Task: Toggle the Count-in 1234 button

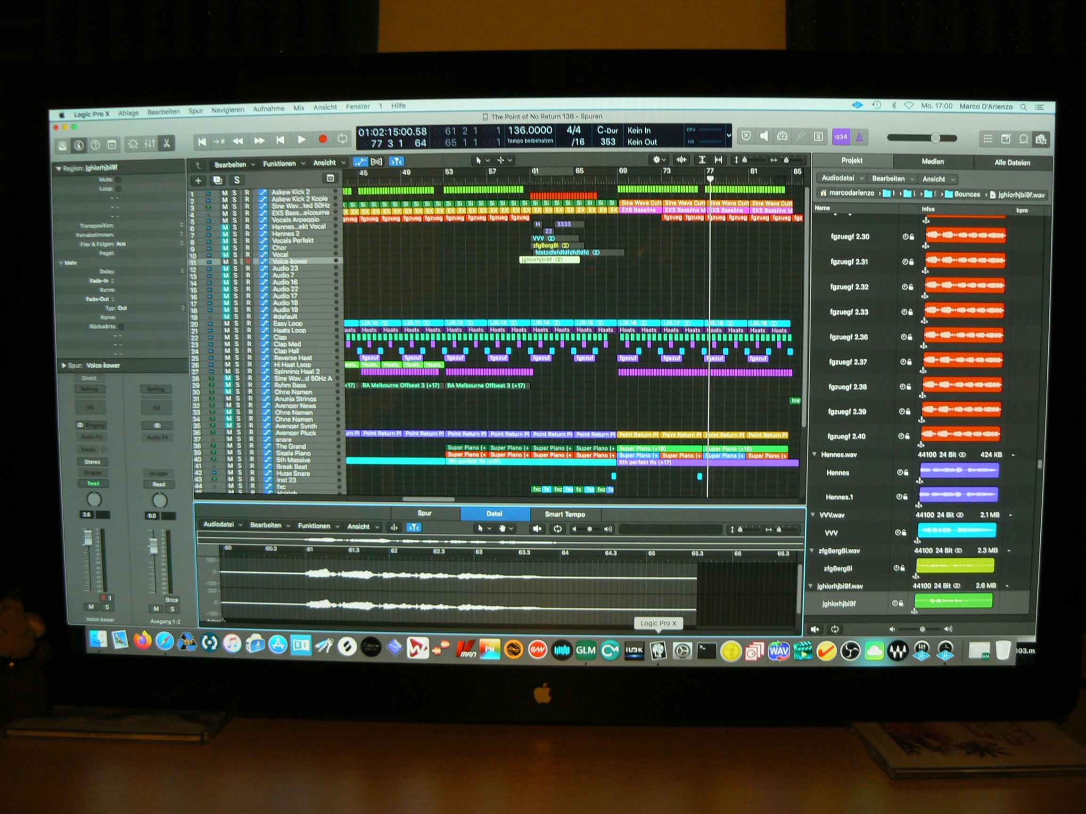Action: point(840,137)
